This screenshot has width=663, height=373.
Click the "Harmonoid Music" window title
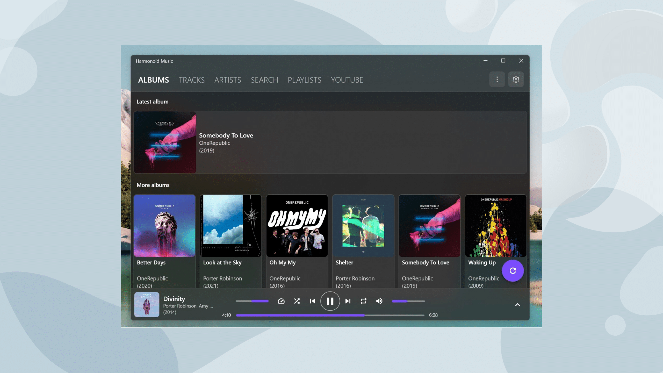(x=154, y=61)
